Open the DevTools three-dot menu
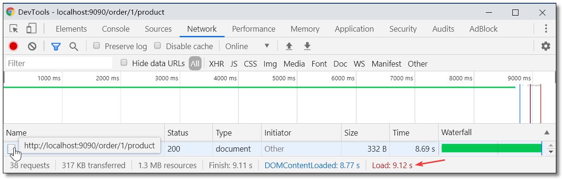562x179 pixels. 546,29
